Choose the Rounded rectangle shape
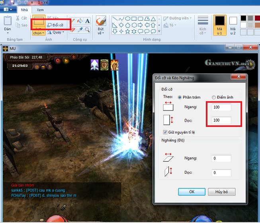 pyautogui.click(x=141, y=19)
